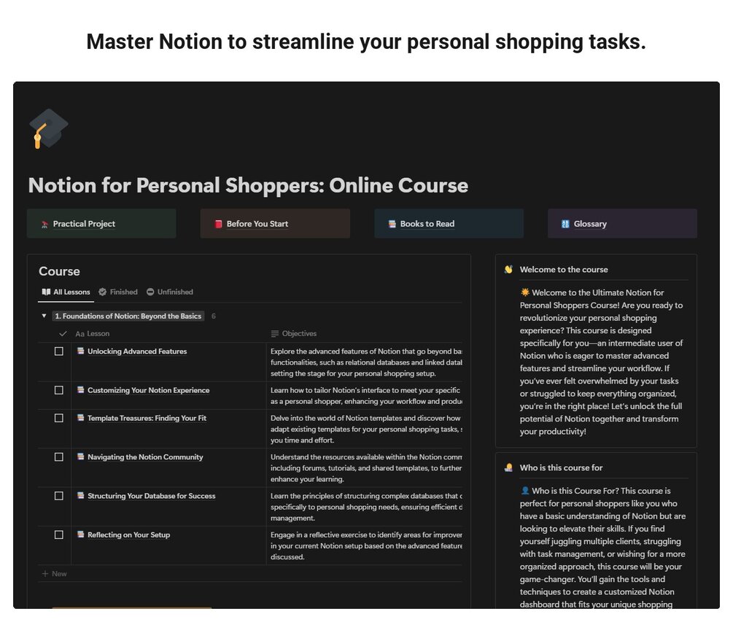The height and width of the screenshot is (622, 733).
Task: Click the All Lessons book icon
Action: [x=46, y=292]
